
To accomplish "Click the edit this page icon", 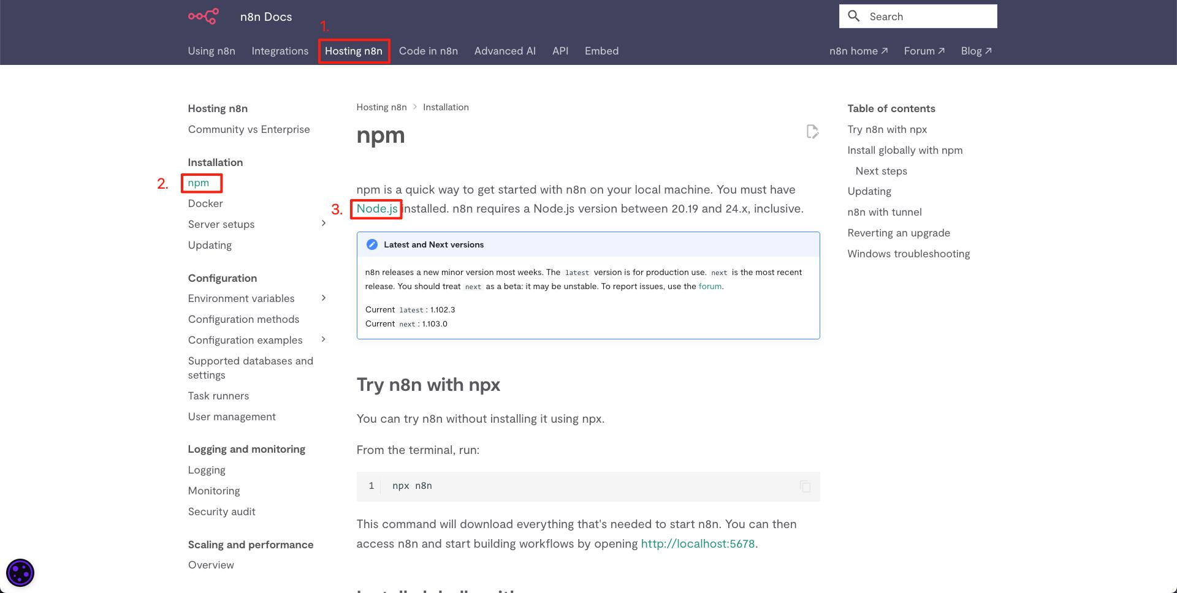I will pyautogui.click(x=812, y=132).
